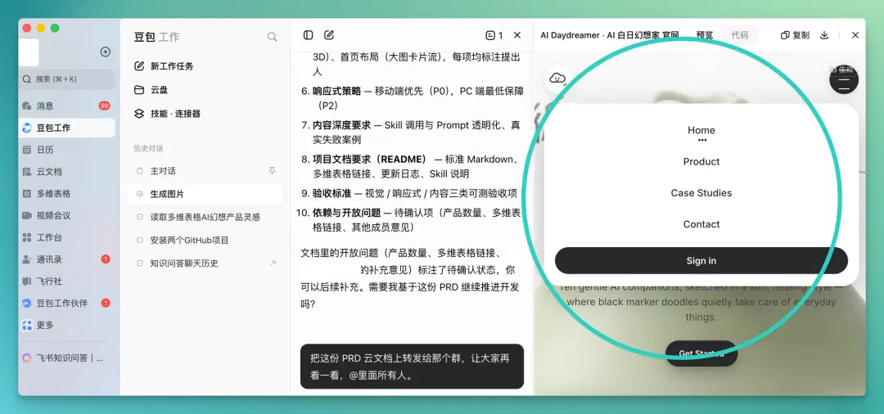Open 安装两个GitHub项目 conversation

[x=205, y=240]
